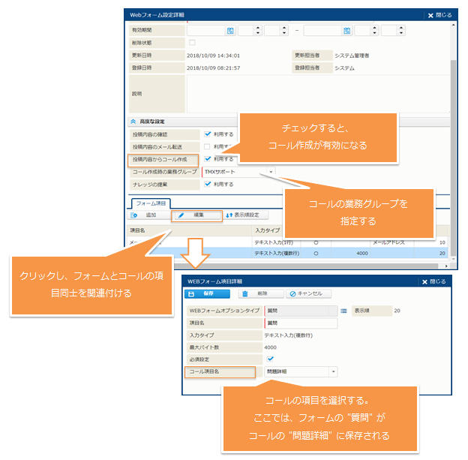This screenshot has width=468, height=460.
Task: Click the 保存 save button
Action: pyautogui.click(x=205, y=294)
